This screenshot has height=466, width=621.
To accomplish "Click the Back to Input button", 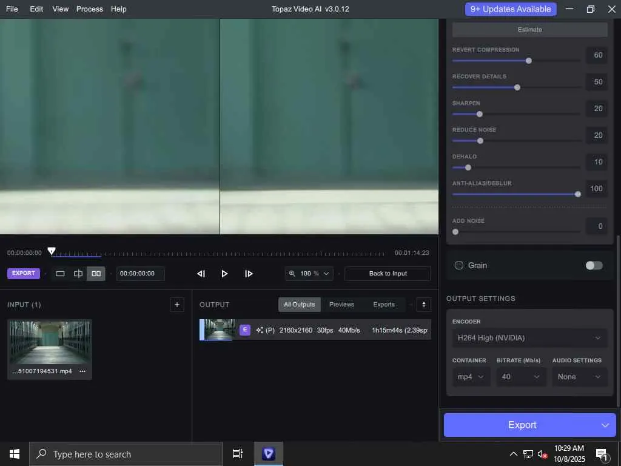I will (388, 274).
